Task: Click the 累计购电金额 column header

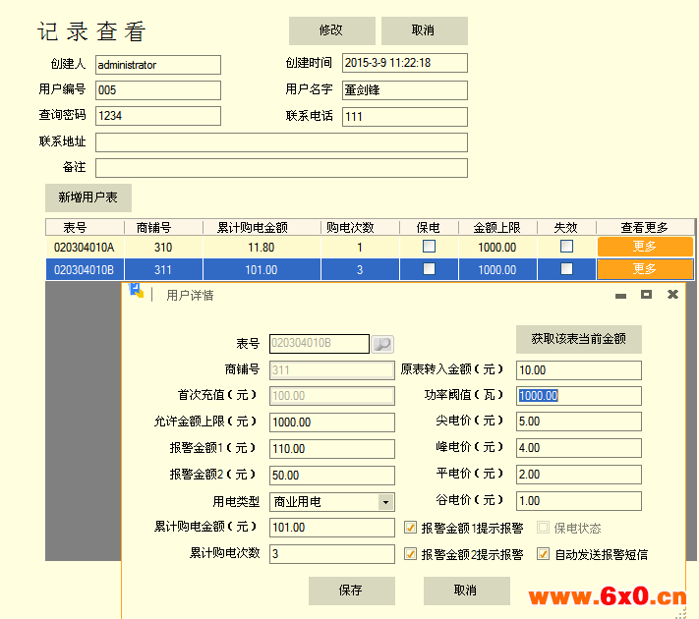Action: pyautogui.click(x=261, y=227)
